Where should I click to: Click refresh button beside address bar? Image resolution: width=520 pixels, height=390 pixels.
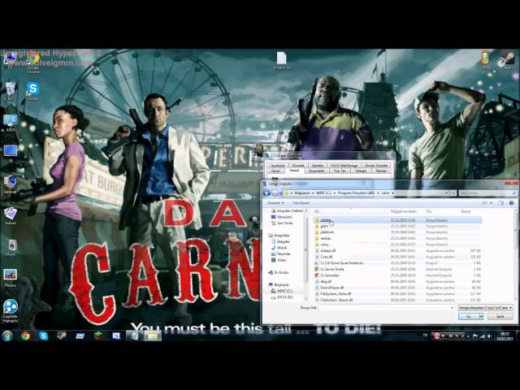click(x=453, y=193)
